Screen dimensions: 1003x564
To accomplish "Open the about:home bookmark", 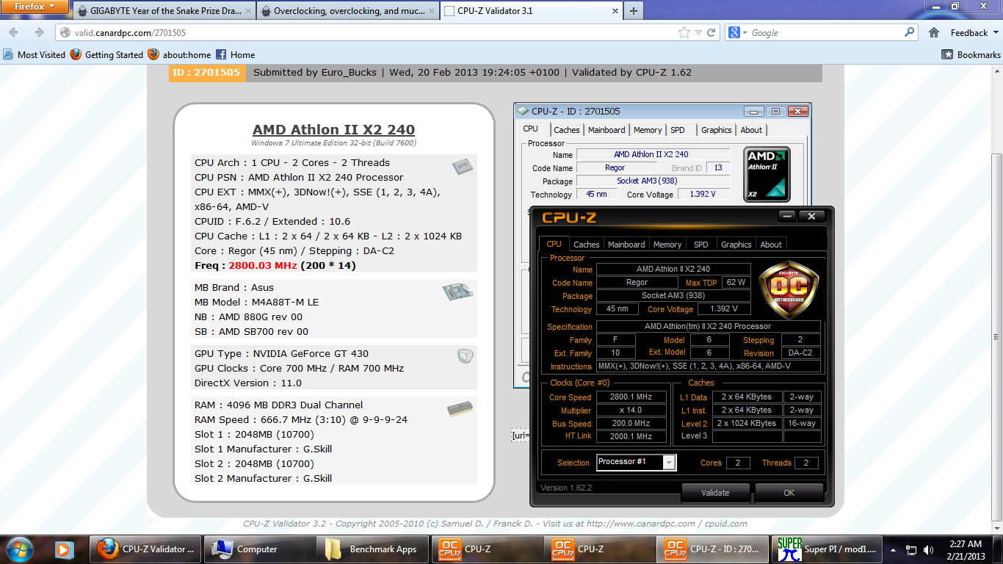I will [180, 54].
